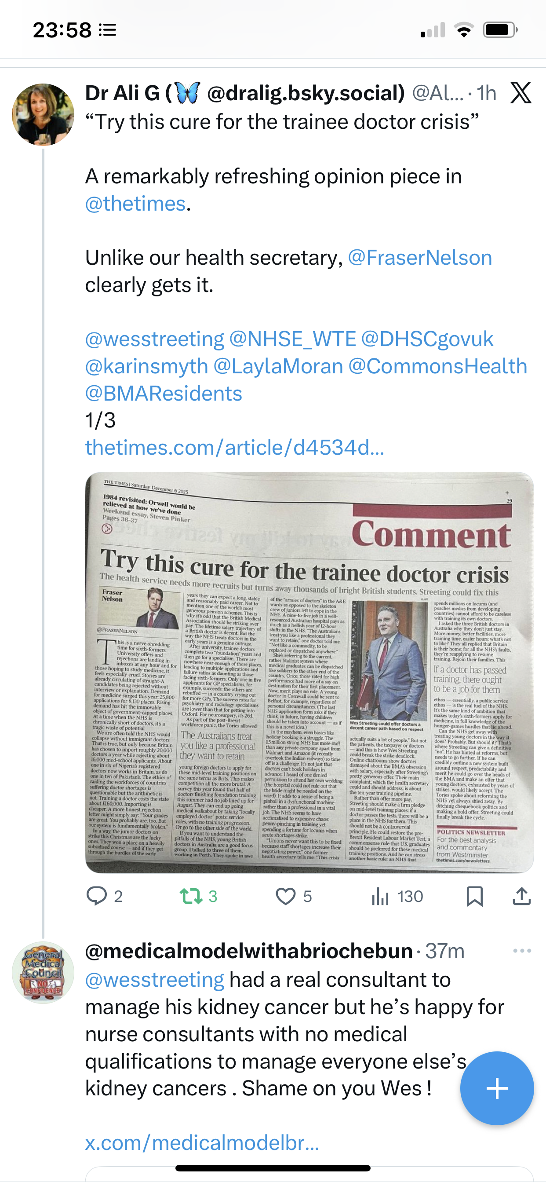
Task: Tap the @BMAResidents mention
Action: [x=164, y=393]
